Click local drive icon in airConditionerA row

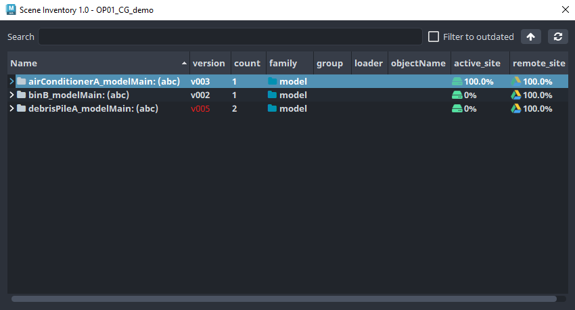457,81
